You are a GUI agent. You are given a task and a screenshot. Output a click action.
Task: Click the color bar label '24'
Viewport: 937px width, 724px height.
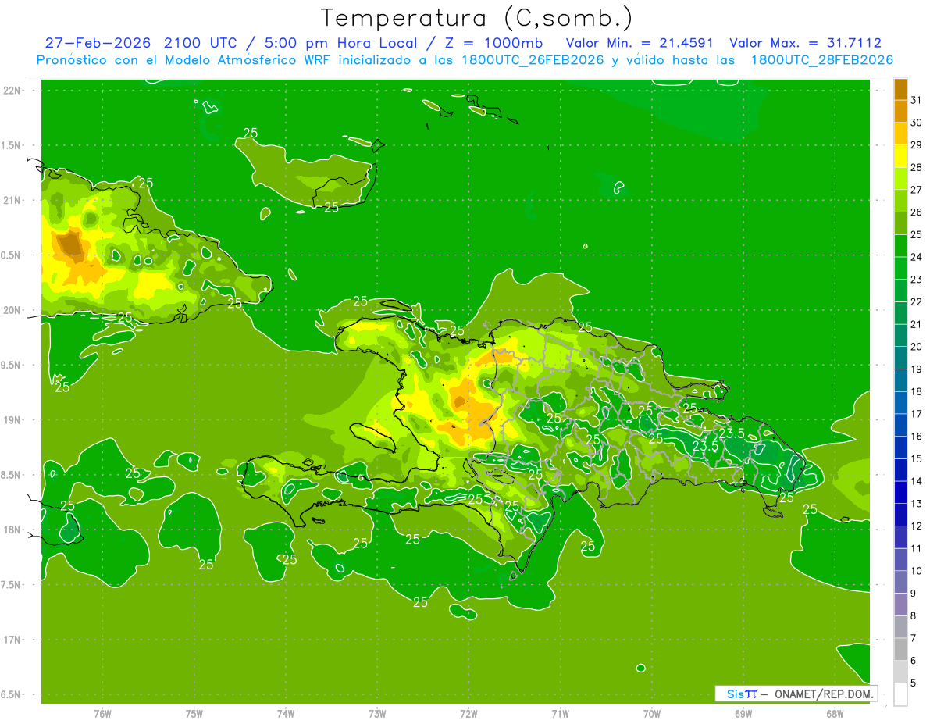[917, 257]
